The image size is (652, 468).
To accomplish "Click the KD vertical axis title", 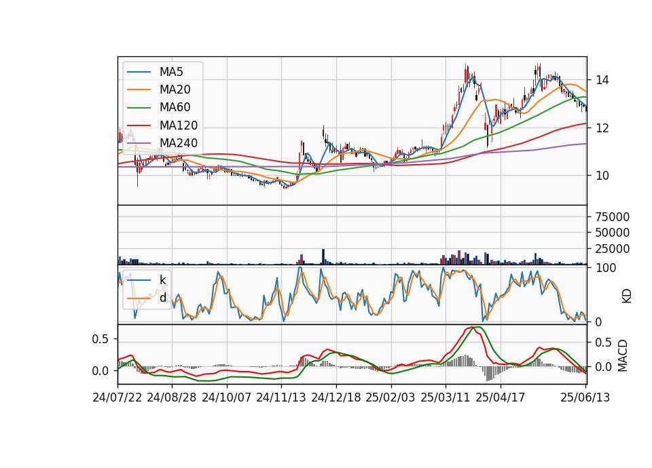I will (627, 296).
